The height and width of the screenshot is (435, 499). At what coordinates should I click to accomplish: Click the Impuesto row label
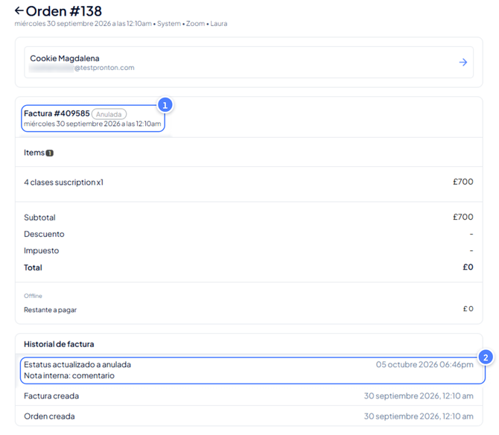pos(42,251)
